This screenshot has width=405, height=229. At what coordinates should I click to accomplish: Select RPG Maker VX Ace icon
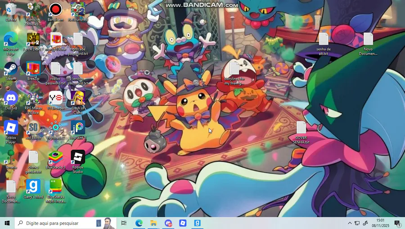tap(33, 103)
